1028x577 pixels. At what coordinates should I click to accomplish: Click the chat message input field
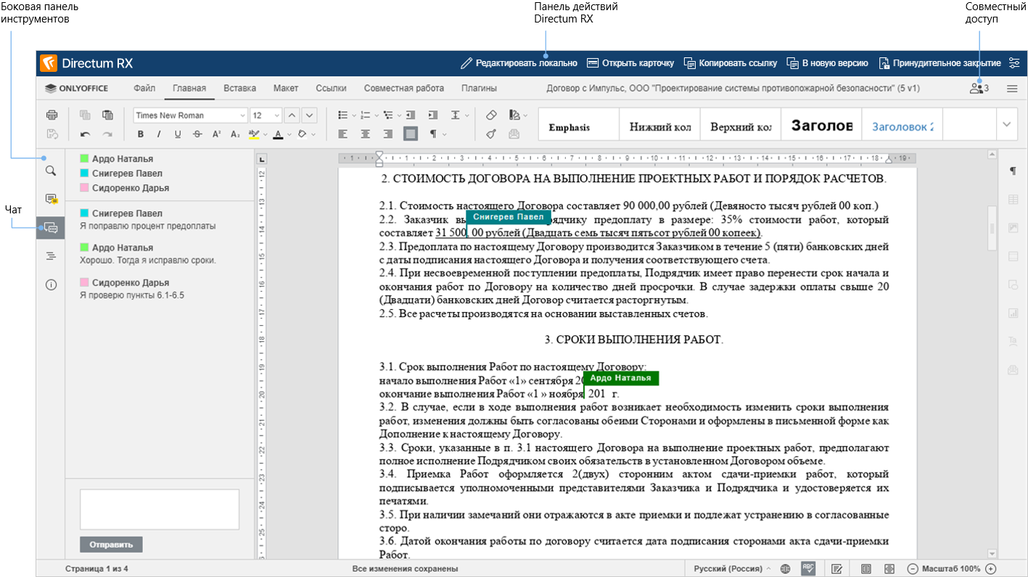click(x=159, y=509)
